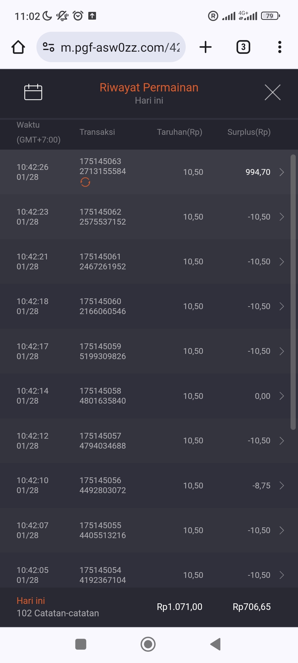Open the tab switcher showing 3 tabs
Image resolution: width=298 pixels, height=663 pixels.
pos(243,47)
